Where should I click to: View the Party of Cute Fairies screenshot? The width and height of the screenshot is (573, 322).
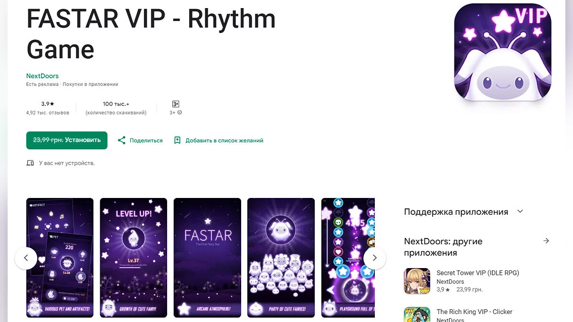point(281,258)
